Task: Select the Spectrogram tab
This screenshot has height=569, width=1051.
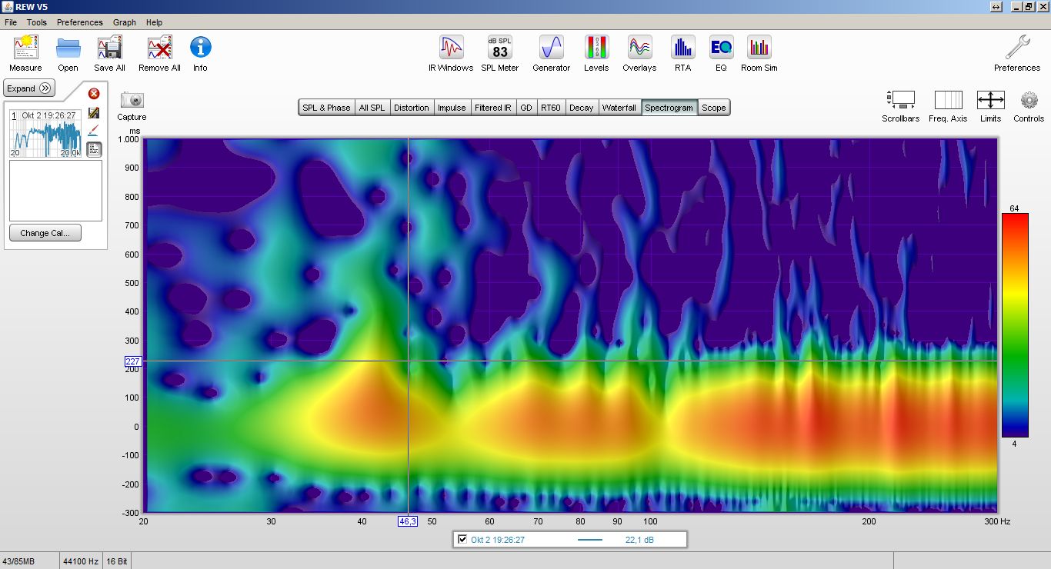Action: click(669, 108)
